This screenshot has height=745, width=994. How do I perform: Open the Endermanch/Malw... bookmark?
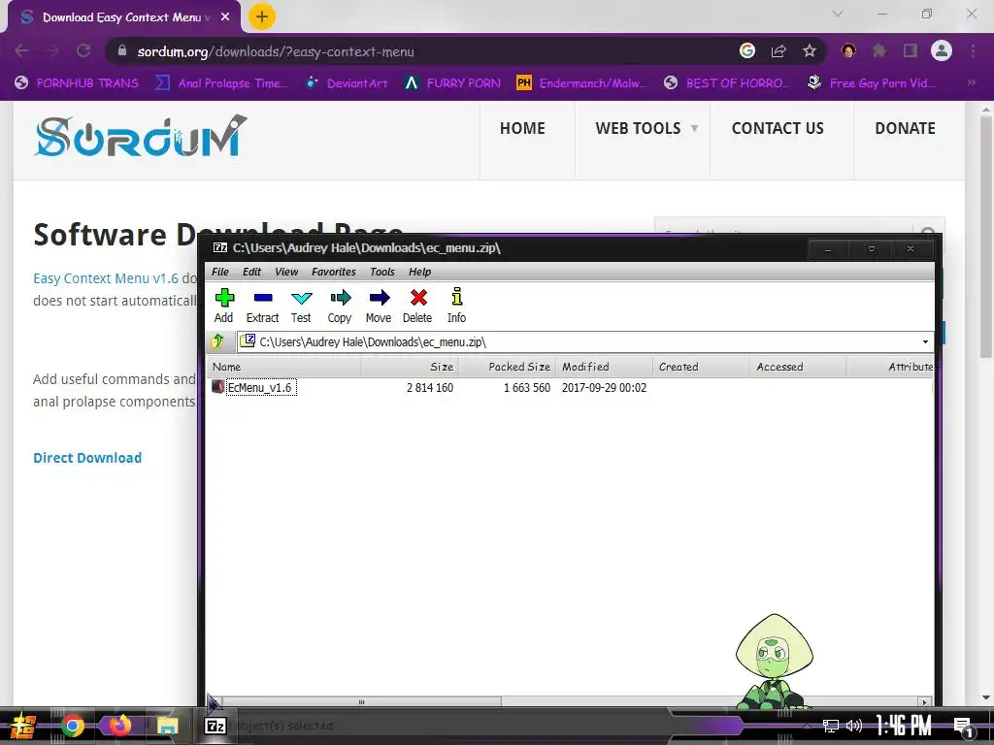(582, 83)
